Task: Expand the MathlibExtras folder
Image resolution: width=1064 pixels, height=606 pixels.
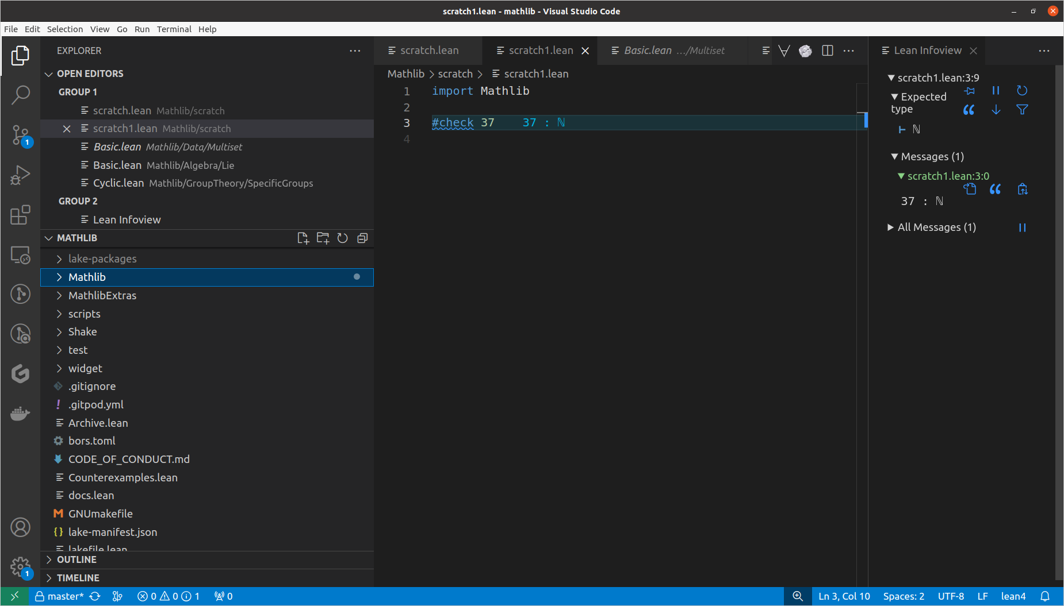Action: (207, 296)
